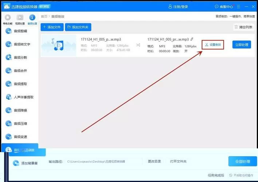Click 更改目录 to change output folder
The width and height of the screenshot is (258, 182).
pyautogui.click(x=155, y=161)
